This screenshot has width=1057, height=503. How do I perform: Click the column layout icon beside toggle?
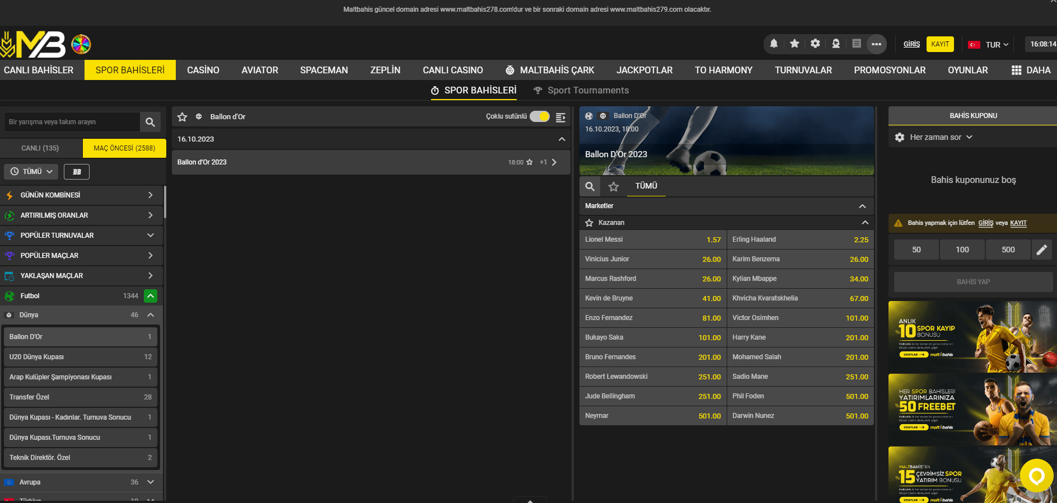point(560,117)
